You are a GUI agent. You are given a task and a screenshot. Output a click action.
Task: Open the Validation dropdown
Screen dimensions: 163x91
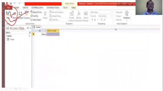pos(127,20)
